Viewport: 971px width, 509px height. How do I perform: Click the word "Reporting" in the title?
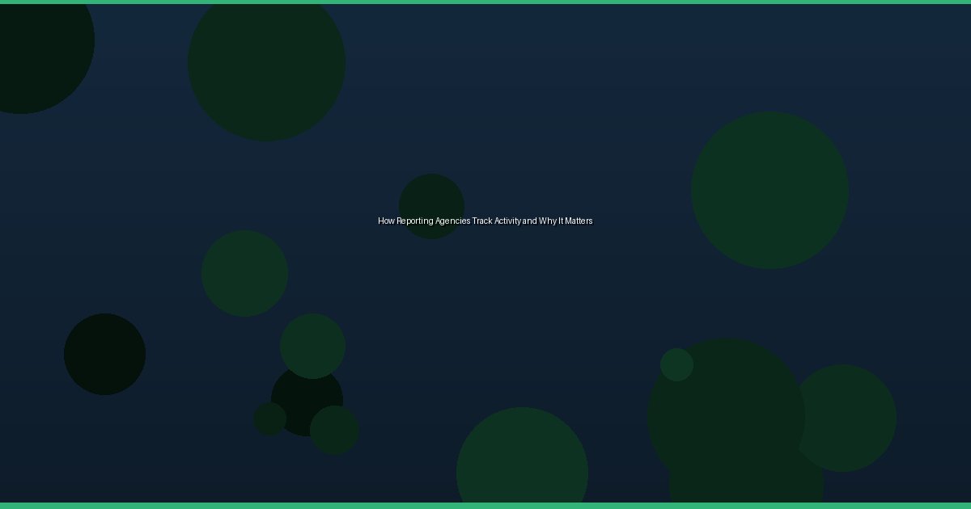pyautogui.click(x=414, y=221)
